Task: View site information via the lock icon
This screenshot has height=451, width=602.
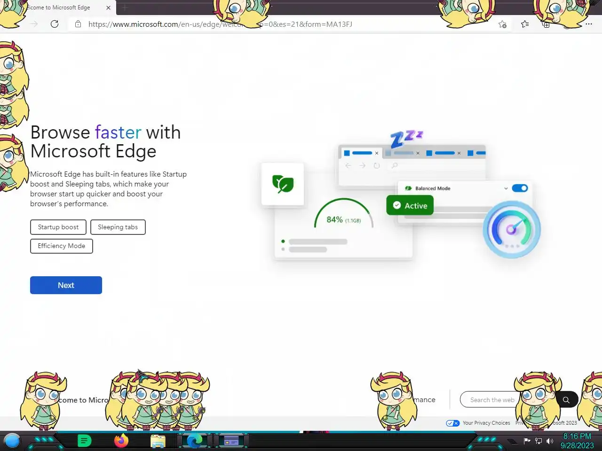Action: [x=78, y=24]
